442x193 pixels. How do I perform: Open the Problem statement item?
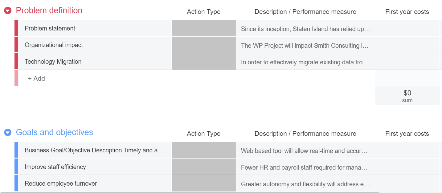coord(50,28)
